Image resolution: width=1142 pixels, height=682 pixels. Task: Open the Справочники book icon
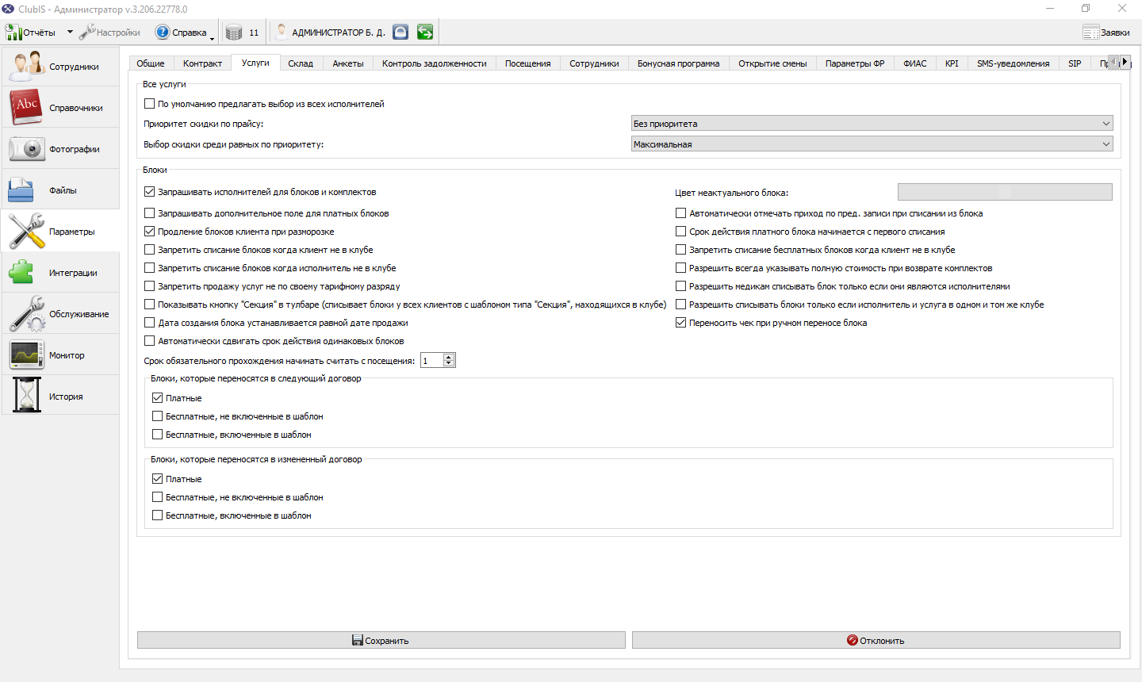point(26,107)
